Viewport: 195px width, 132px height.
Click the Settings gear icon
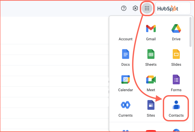click(135, 8)
